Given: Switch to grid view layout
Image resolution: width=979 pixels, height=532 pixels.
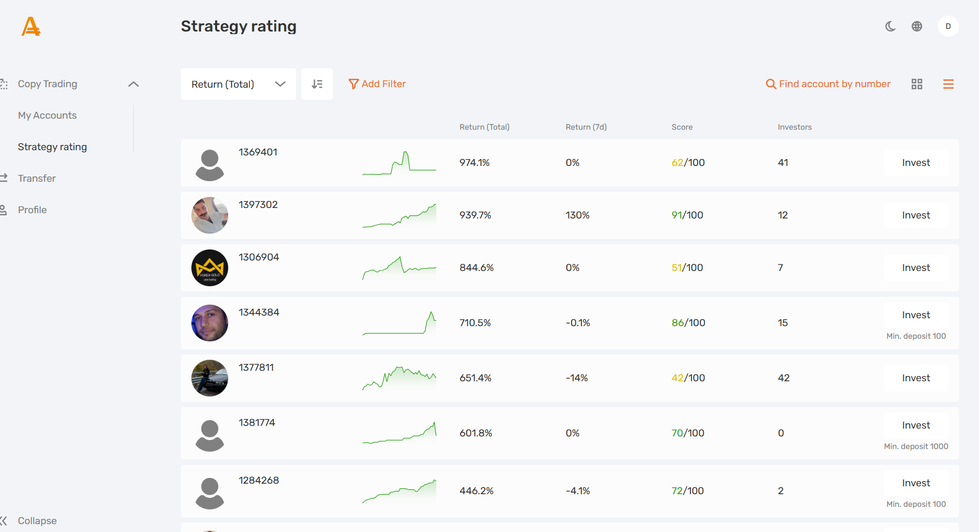Looking at the screenshot, I should coord(917,84).
